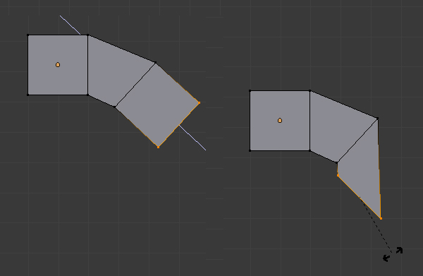The height and width of the screenshot is (276, 423).
Task: Click the left mesh square's bottom-right vertex
Action: click(x=88, y=95)
